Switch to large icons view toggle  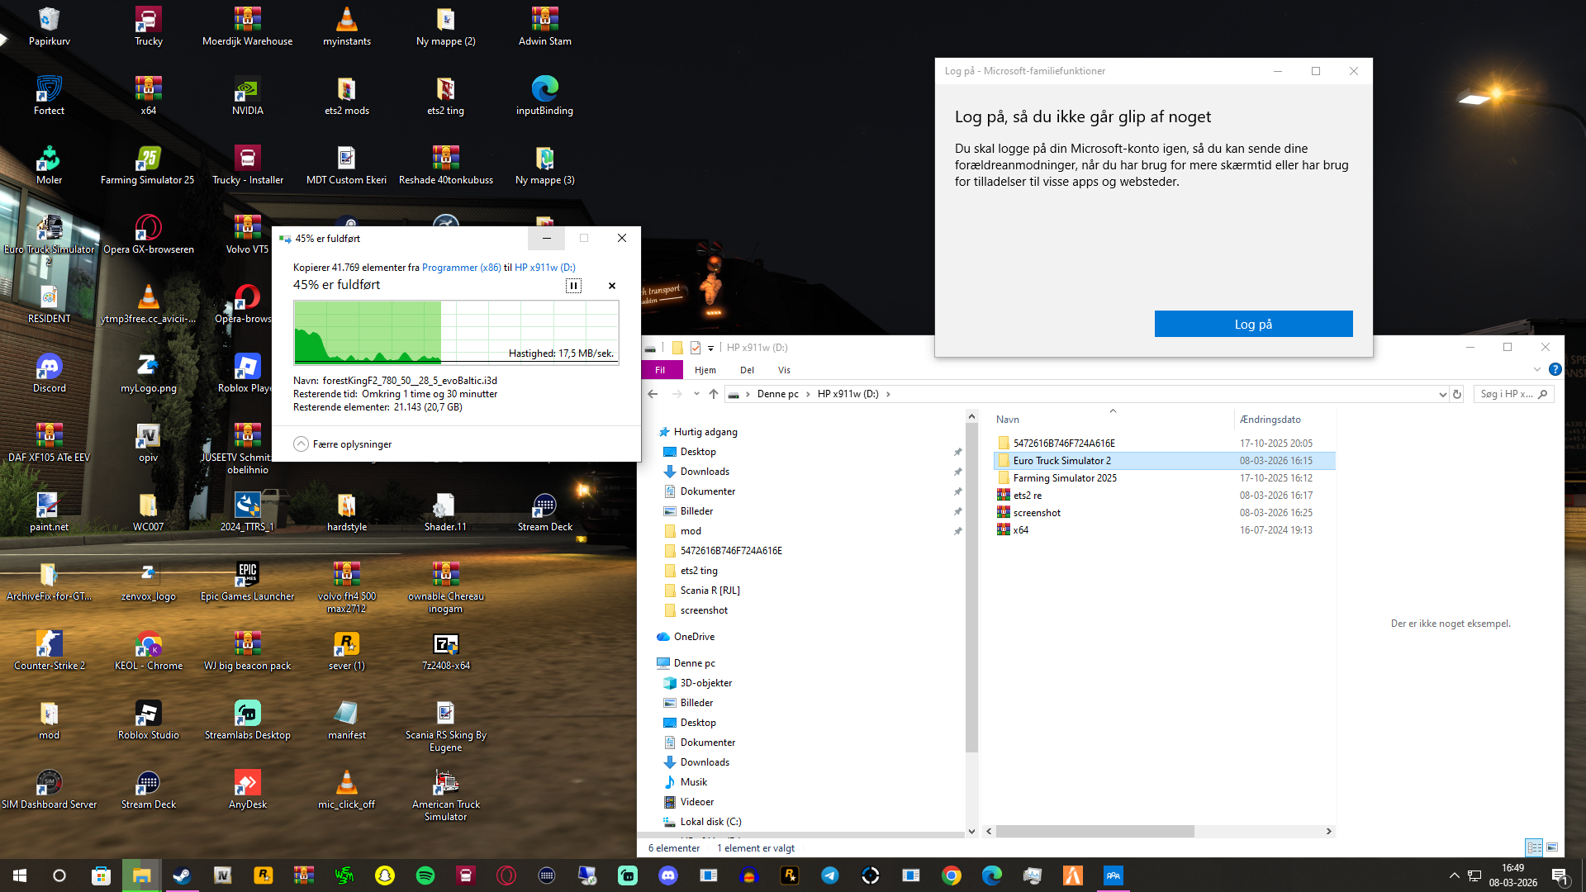coord(1552,847)
